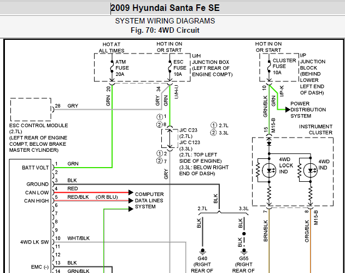Click the 28 GRY pin label

coord(67,106)
